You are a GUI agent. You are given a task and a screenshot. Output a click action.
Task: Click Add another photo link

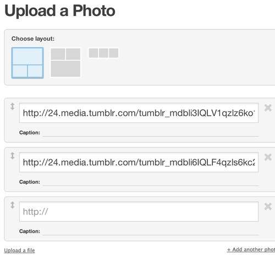pyautogui.click(x=251, y=250)
